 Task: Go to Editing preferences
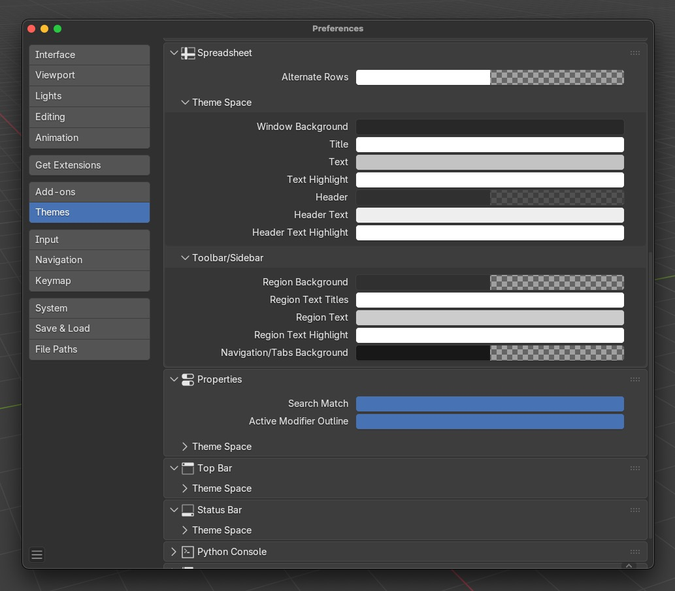[x=90, y=117]
